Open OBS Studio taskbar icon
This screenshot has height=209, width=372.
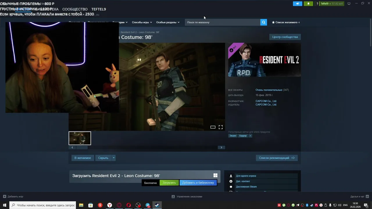tap(138, 205)
